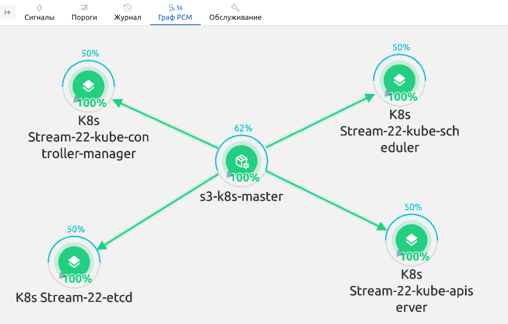Open the Сигналы tab
This screenshot has height=324, width=508.
[x=39, y=13]
